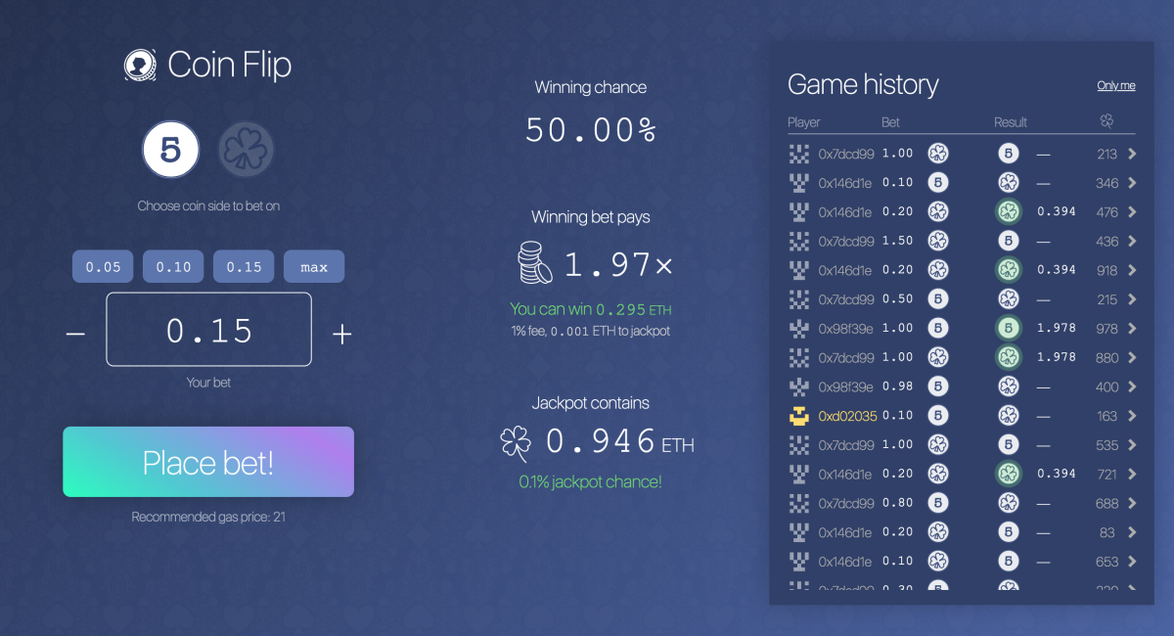Click the yellow avatar for player 0xd02035
The image size is (1174, 636).
[799, 416]
